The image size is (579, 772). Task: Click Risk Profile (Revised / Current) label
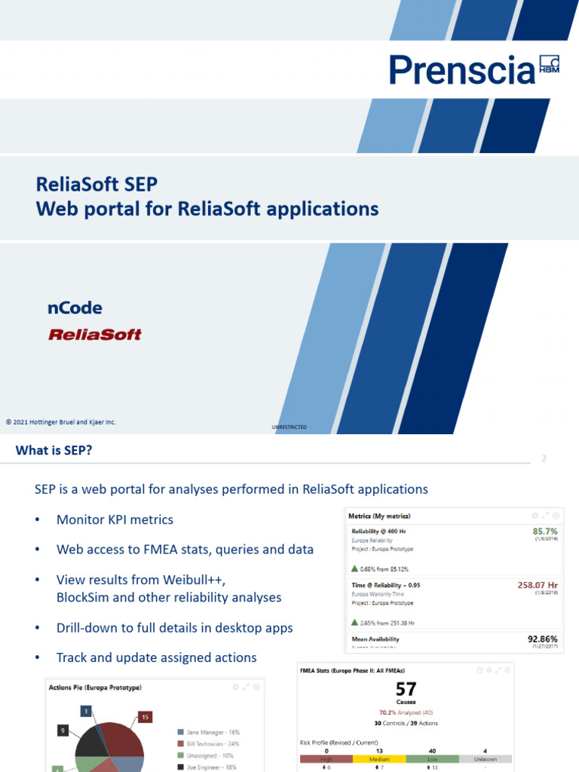pyautogui.click(x=339, y=743)
